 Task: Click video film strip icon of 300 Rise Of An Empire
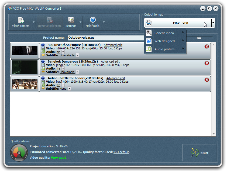[43, 48]
